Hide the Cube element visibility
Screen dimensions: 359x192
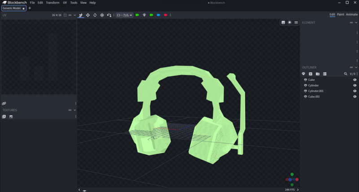(355, 80)
